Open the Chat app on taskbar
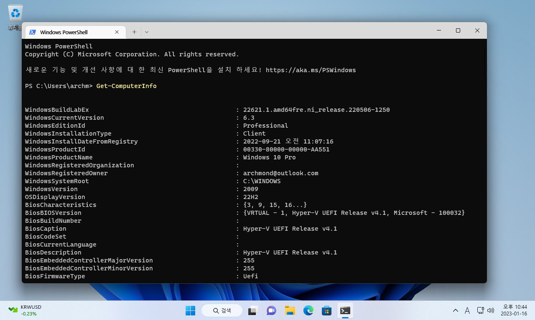Screen dimensions: 535x320 click(271, 310)
